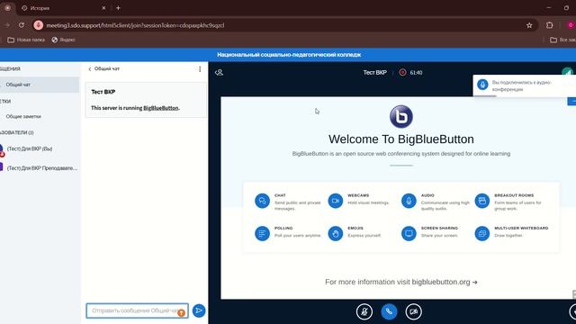Click the Emojis feature icon on slide
Screen dimensions: 576x324
(336, 233)
